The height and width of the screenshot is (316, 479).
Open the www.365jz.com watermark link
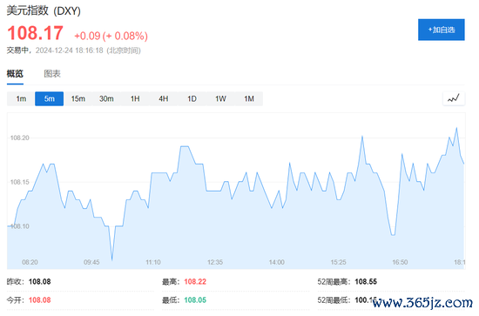422,303
